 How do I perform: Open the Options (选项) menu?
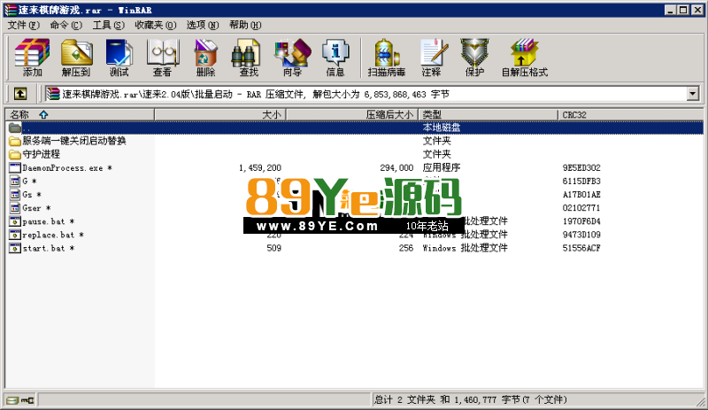pyautogui.click(x=203, y=25)
